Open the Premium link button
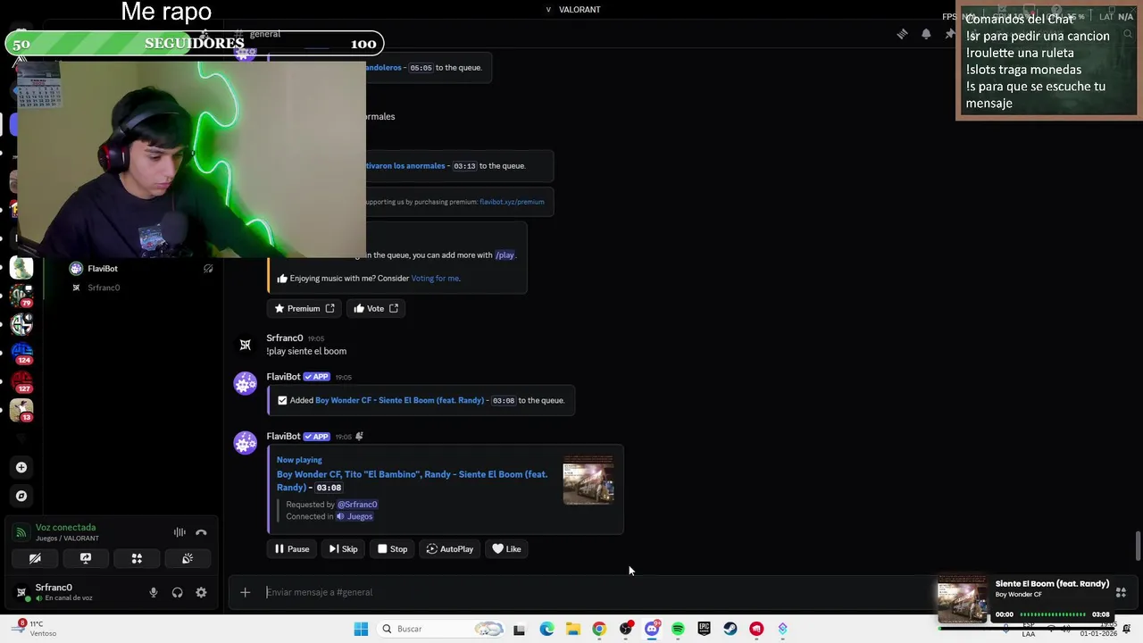 pos(305,308)
